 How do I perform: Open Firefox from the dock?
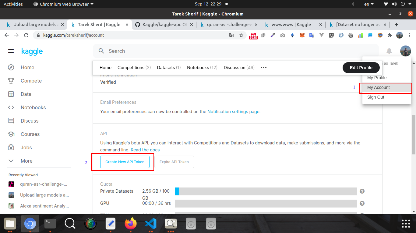[x=131, y=224]
